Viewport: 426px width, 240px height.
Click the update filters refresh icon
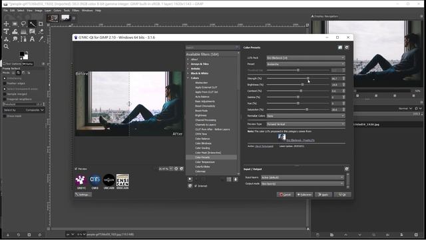pyautogui.click(x=190, y=186)
